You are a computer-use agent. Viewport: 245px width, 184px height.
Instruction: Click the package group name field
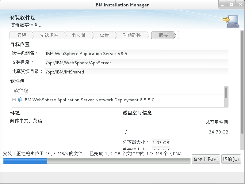(x=137, y=54)
